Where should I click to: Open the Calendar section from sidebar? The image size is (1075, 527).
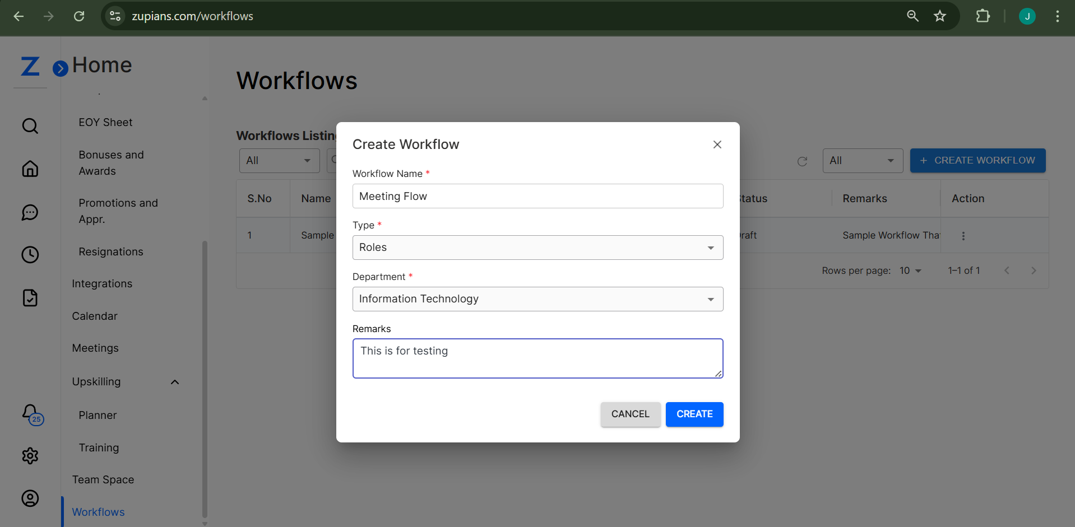[94, 316]
